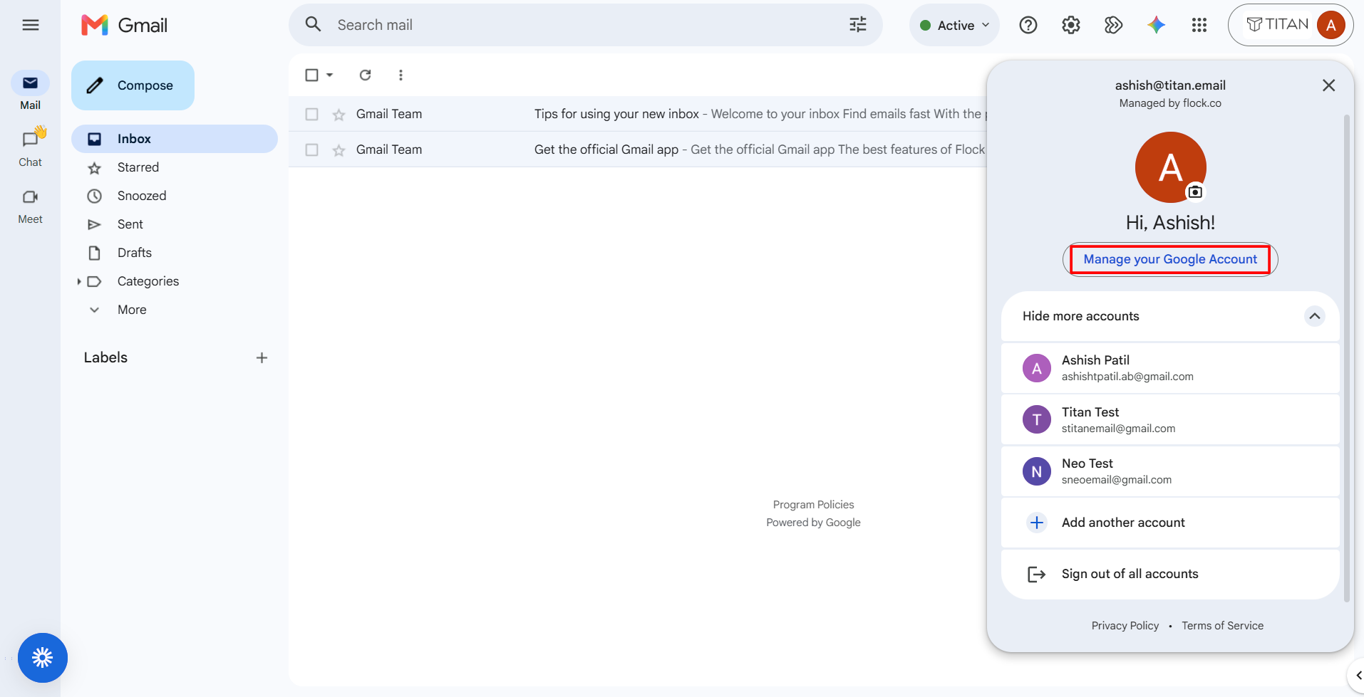Open the Chat section in sidebar
This screenshot has height=697, width=1364.
click(x=30, y=147)
